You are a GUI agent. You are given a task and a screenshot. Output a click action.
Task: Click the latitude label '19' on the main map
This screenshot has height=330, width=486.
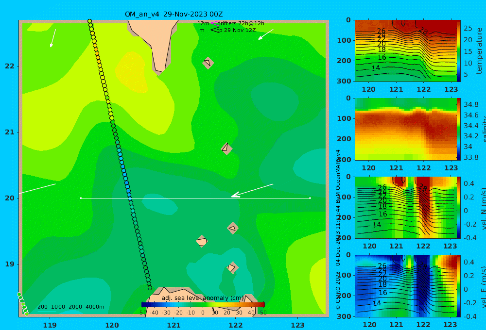click(x=10, y=264)
